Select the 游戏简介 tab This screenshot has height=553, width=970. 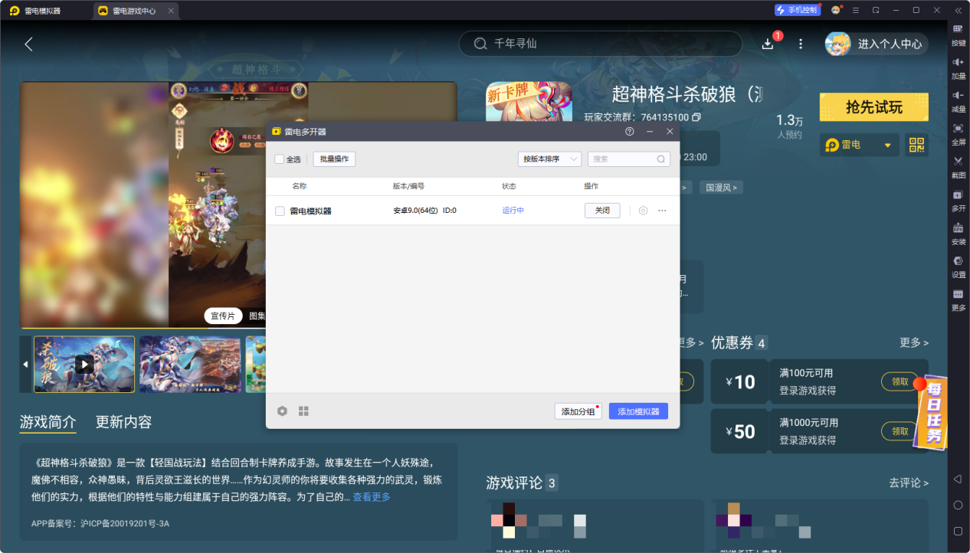[x=48, y=422]
